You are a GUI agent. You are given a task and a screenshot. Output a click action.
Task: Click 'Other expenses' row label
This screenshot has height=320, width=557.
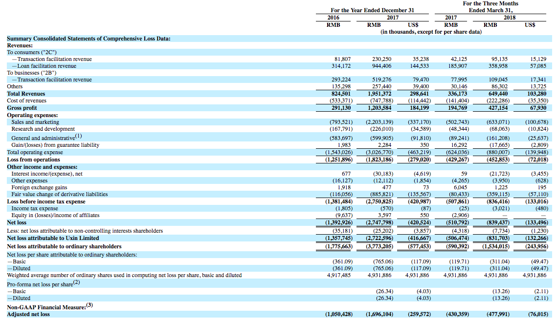[29, 180]
